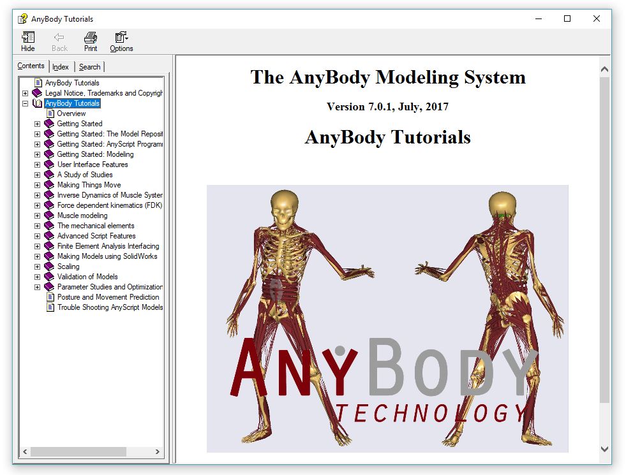Expand the Advanced Script Features node
Viewport: 626px width, 475px height.
pyautogui.click(x=37, y=236)
